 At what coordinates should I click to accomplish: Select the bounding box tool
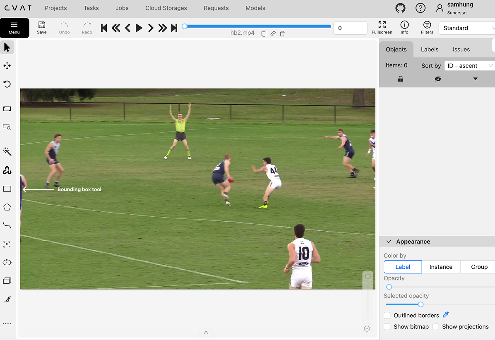coord(7,189)
